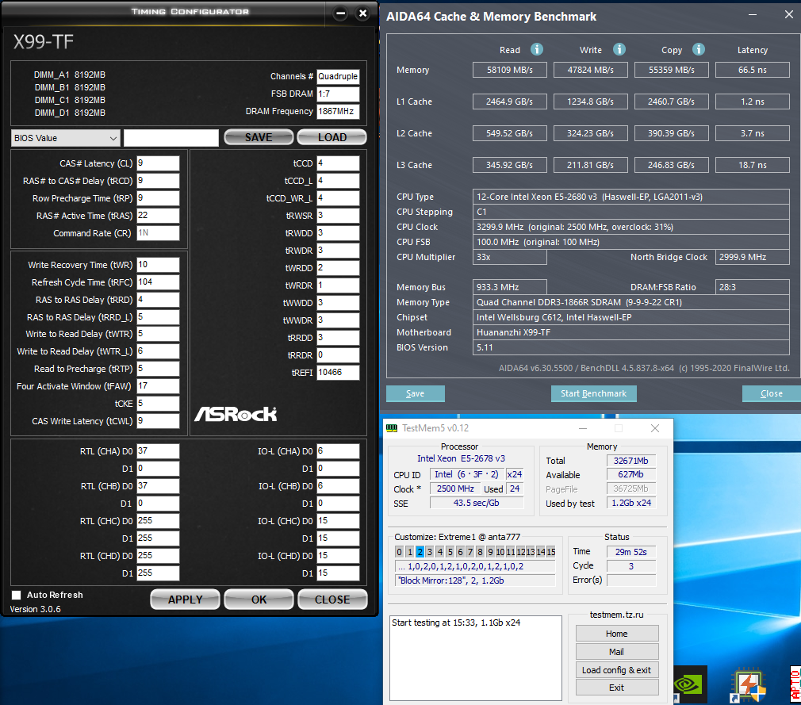
Task: Click the highlighted test number 2 in TestMem5
Action: pyautogui.click(x=420, y=552)
